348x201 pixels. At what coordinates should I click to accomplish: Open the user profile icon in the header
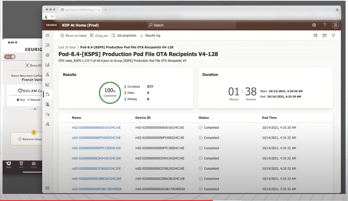click(335, 25)
